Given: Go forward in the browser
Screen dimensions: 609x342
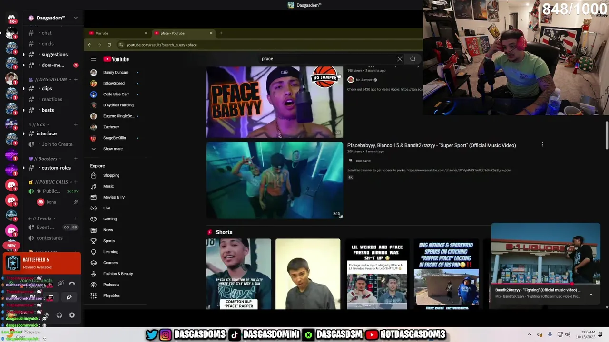Looking at the screenshot, I should 99,45.
